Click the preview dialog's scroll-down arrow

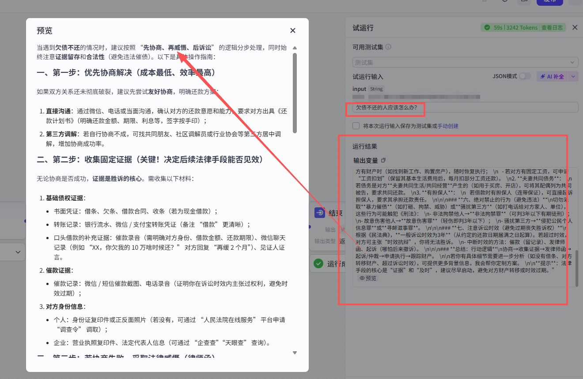[295, 353]
